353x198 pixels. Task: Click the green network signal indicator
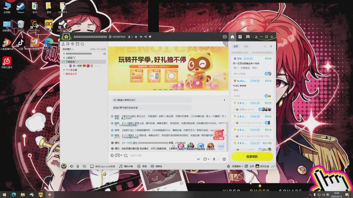[273, 166]
